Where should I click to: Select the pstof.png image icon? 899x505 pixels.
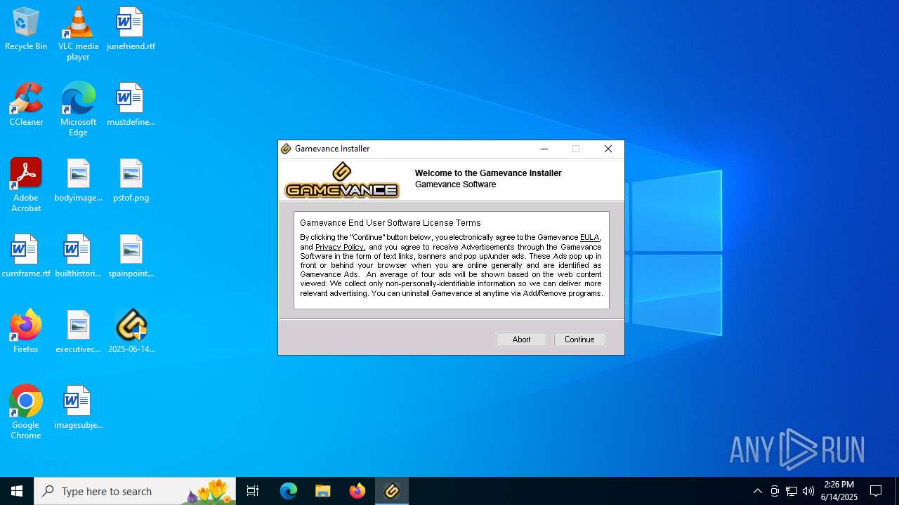pos(131,181)
